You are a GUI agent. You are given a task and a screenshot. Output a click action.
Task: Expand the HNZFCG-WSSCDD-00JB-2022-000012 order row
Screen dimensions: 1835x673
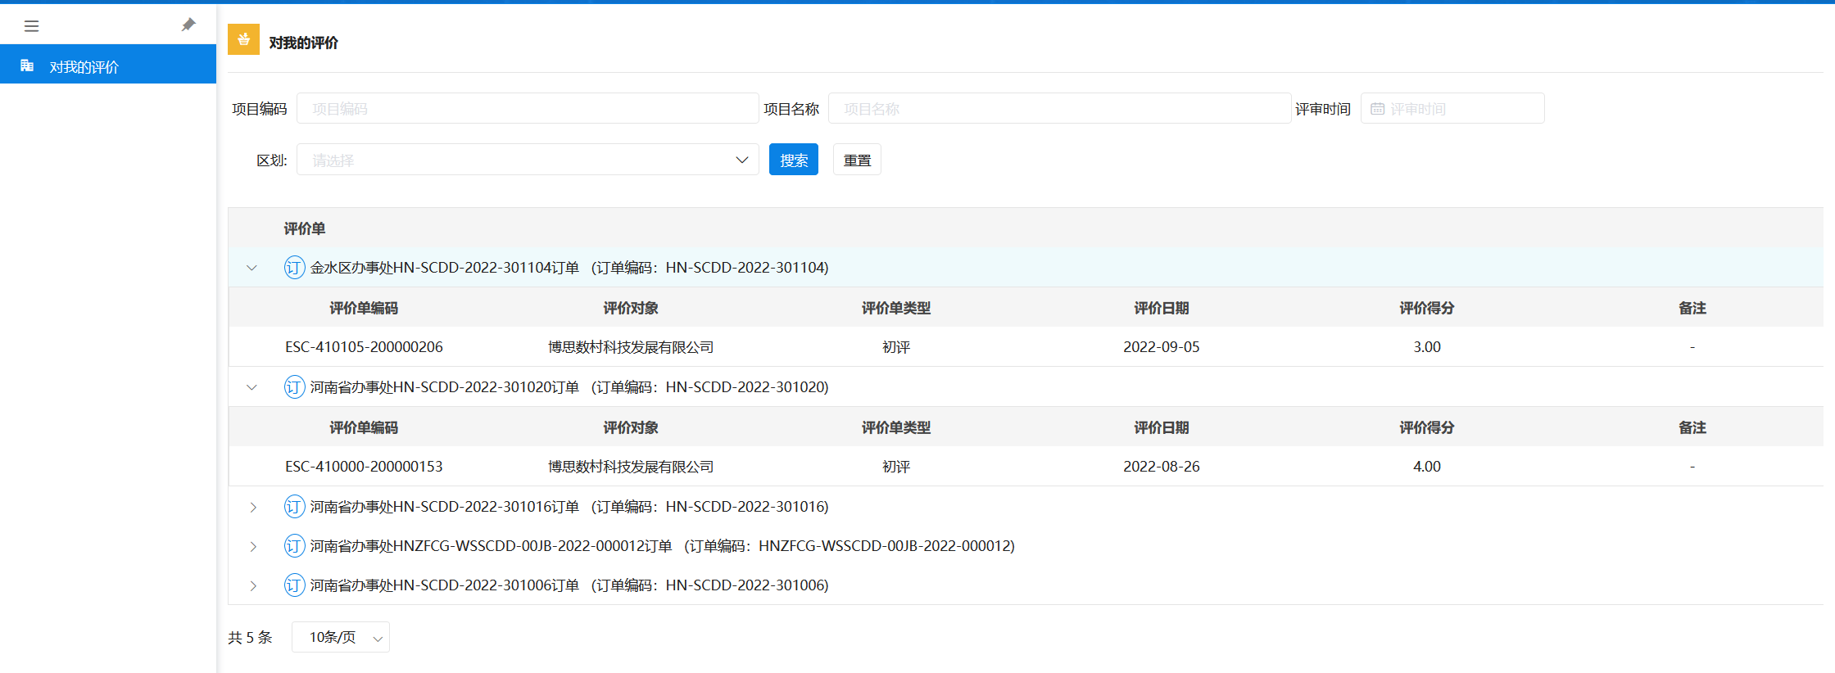tap(252, 546)
